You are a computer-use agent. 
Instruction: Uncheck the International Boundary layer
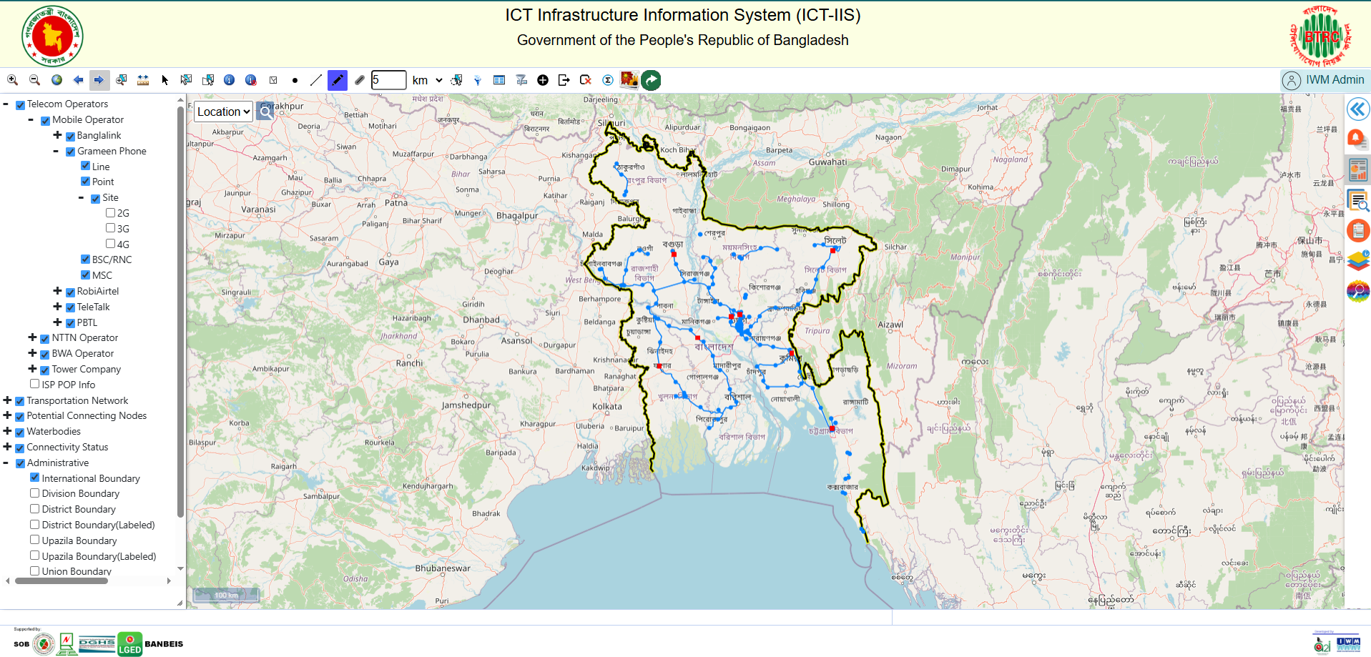click(34, 478)
